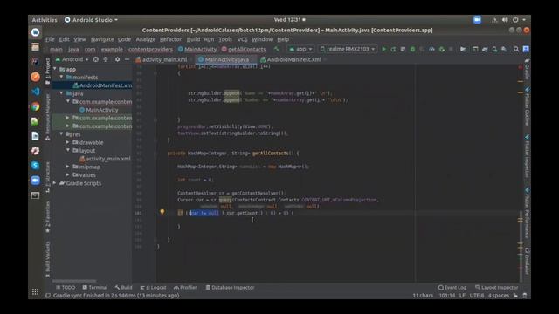Open Zoom from the Ubuntu dock
This screenshot has height=314, width=559.
(x=35, y=181)
